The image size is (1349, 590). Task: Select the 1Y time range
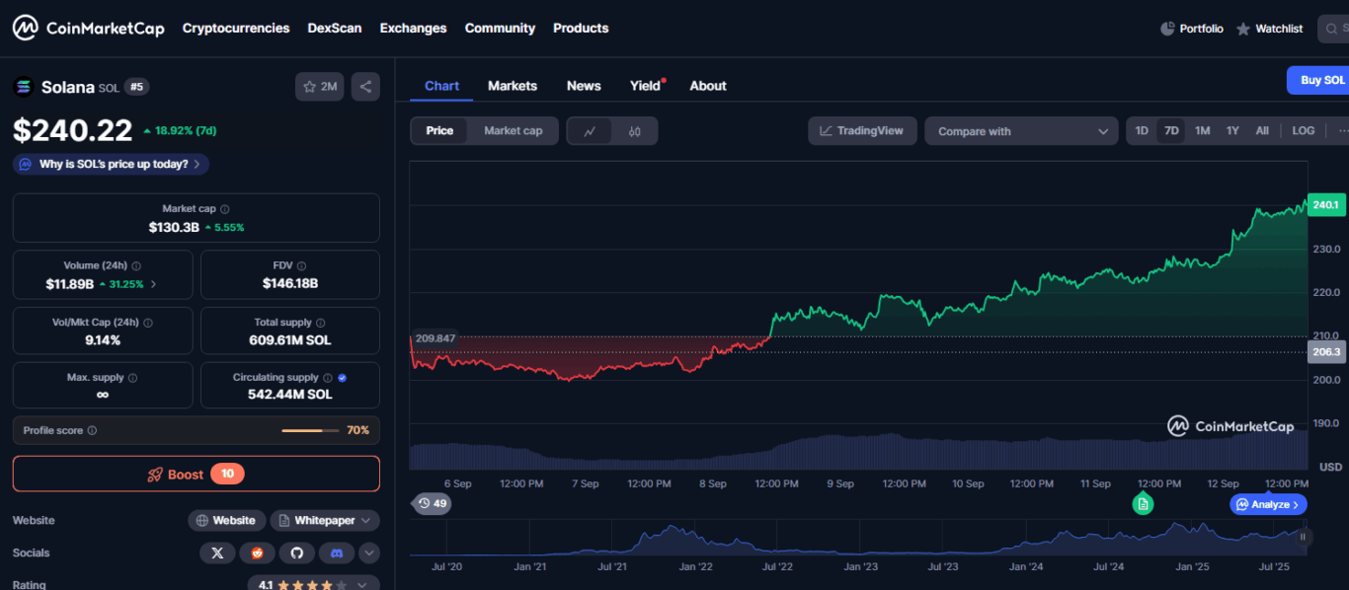pyautogui.click(x=1232, y=131)
